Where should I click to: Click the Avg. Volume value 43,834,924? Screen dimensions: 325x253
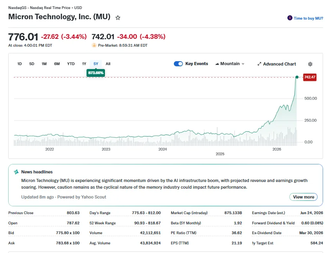point(150,243)
